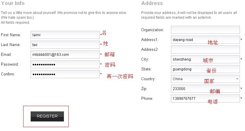245x131 pixels.
Task: Focus the State field with guangdong
Action: coord(205,69)
